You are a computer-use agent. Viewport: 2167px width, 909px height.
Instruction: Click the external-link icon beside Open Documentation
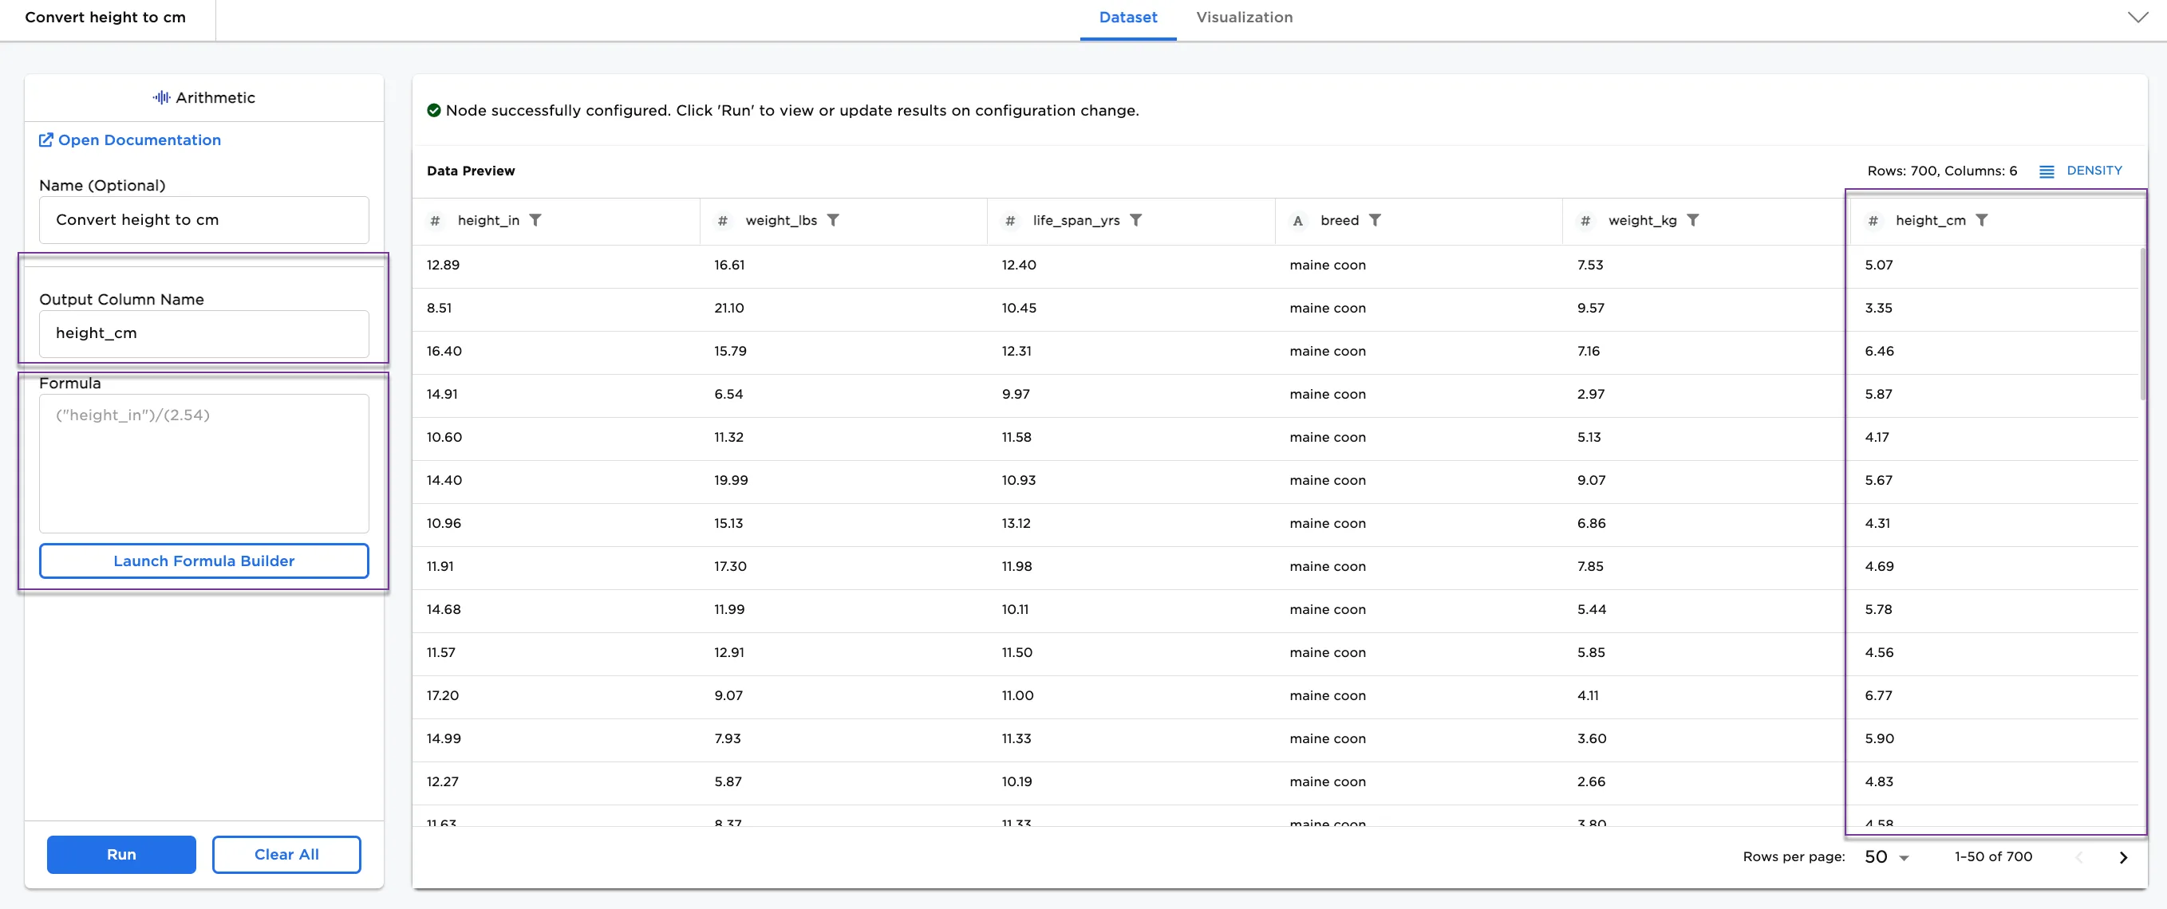47,140
